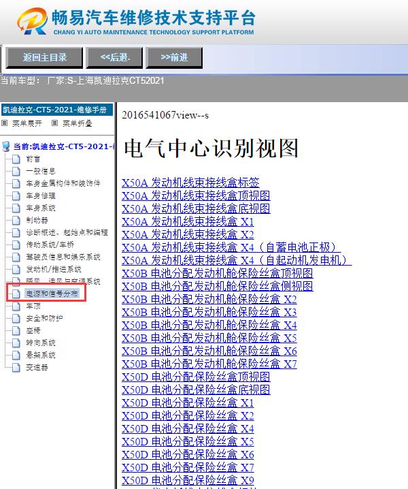Open the 车身系统 tree item

pyautogui.click(x=41, y=208)
